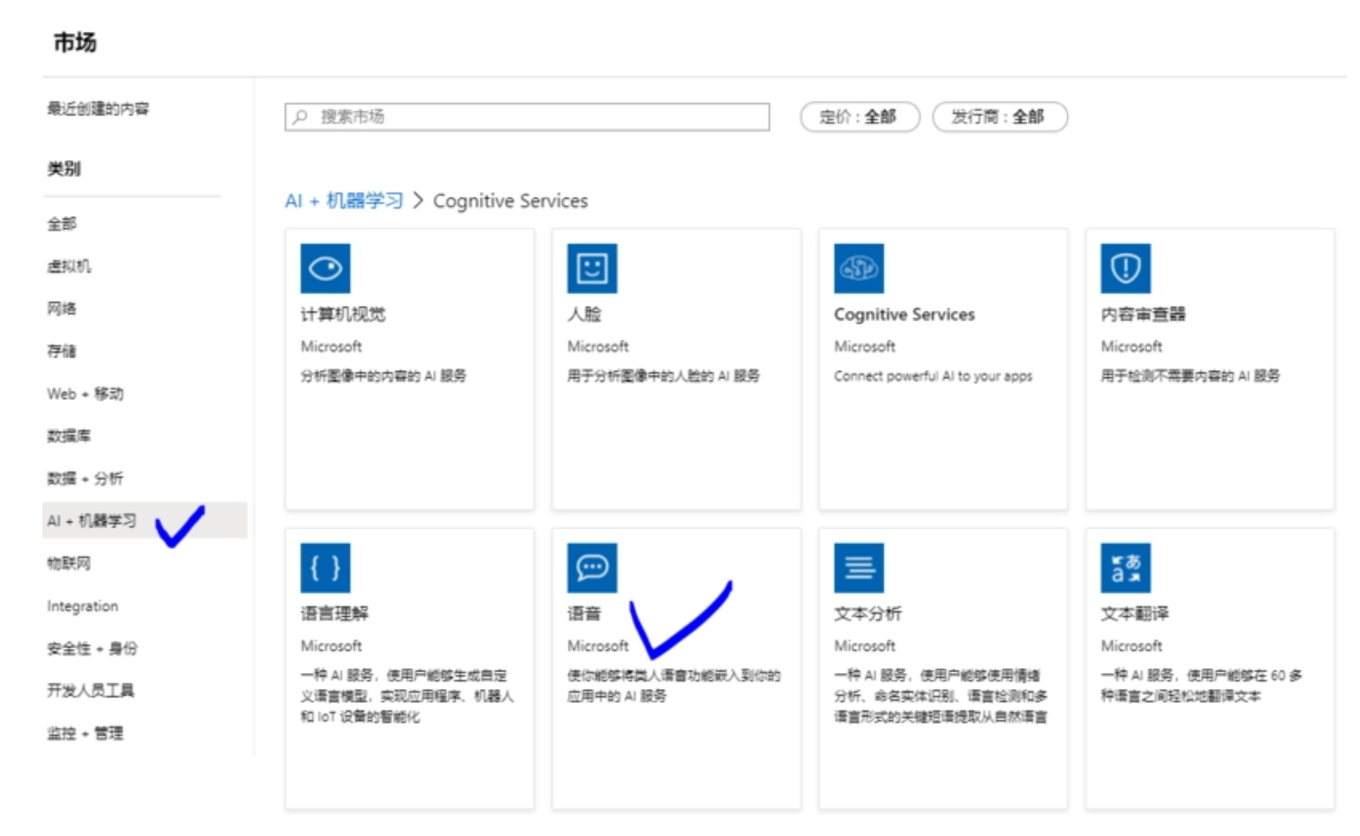This screenshot has width=1360, height=836.
Task: Click the 类别 heading
Action: (x=64, y=169)
